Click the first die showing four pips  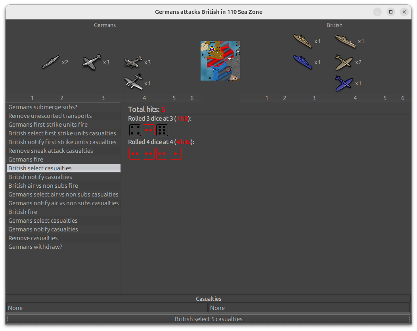click(x=135, y=130)
